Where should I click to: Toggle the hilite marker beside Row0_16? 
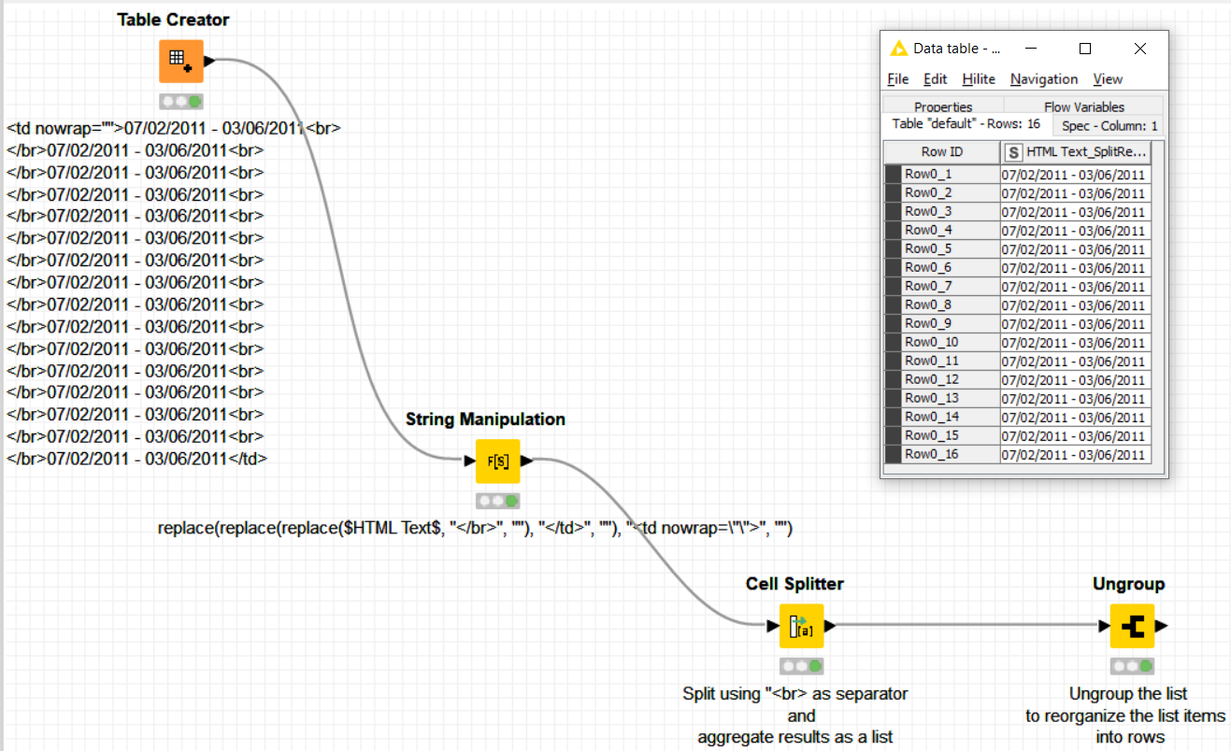point(893,454)
